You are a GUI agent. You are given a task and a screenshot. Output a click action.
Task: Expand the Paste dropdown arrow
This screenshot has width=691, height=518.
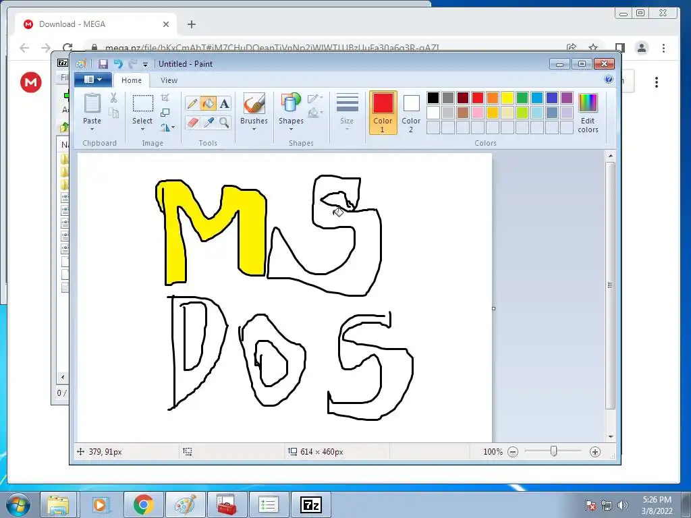click(x=92, y=129)
